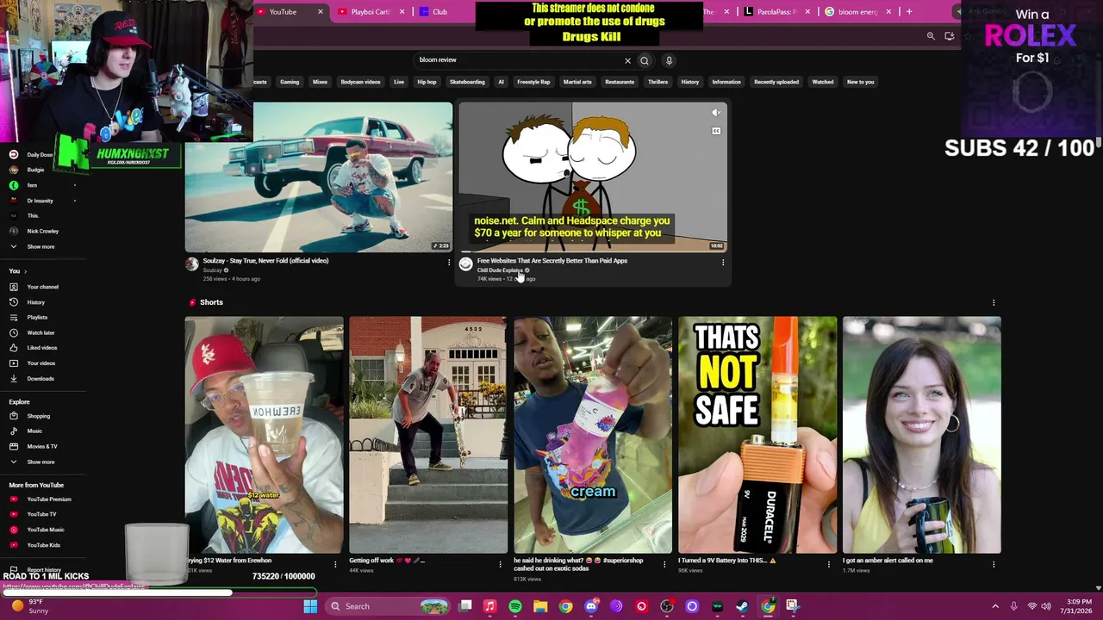
Task: Open Music under Explore
Action: click(34, 431)
